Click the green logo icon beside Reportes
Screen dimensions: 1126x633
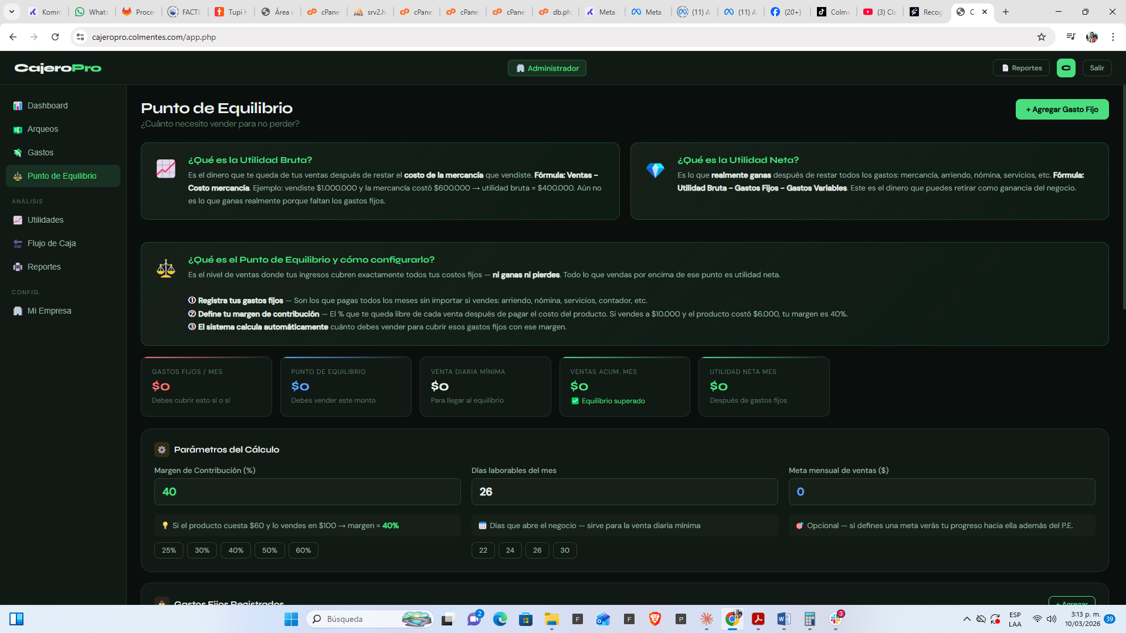click(x=1066, y=68)
